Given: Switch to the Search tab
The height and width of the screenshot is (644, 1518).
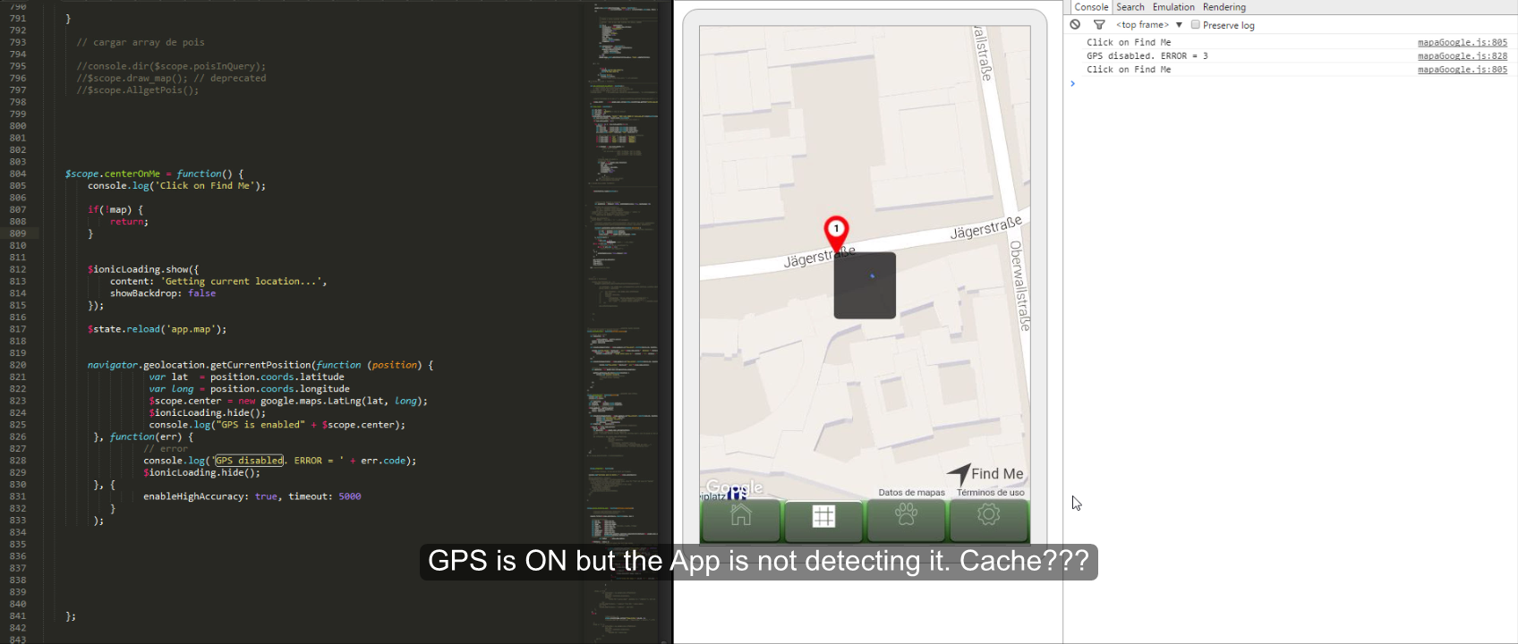Looking at the screenshot, I should [x=1130, y=7].
